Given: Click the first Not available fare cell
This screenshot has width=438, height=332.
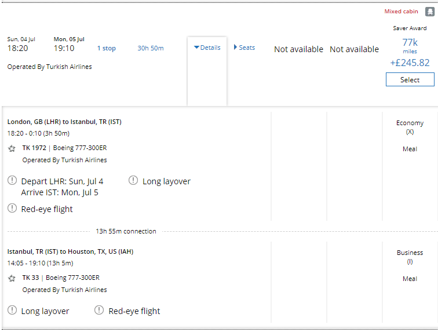Looking at the screenshot, I should (x=298, y=49).
